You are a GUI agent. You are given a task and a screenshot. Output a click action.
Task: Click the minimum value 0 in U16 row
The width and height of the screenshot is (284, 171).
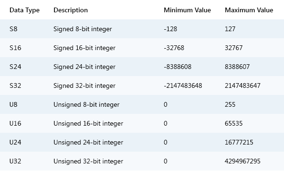pyautogui.click(x=166, y=123)
